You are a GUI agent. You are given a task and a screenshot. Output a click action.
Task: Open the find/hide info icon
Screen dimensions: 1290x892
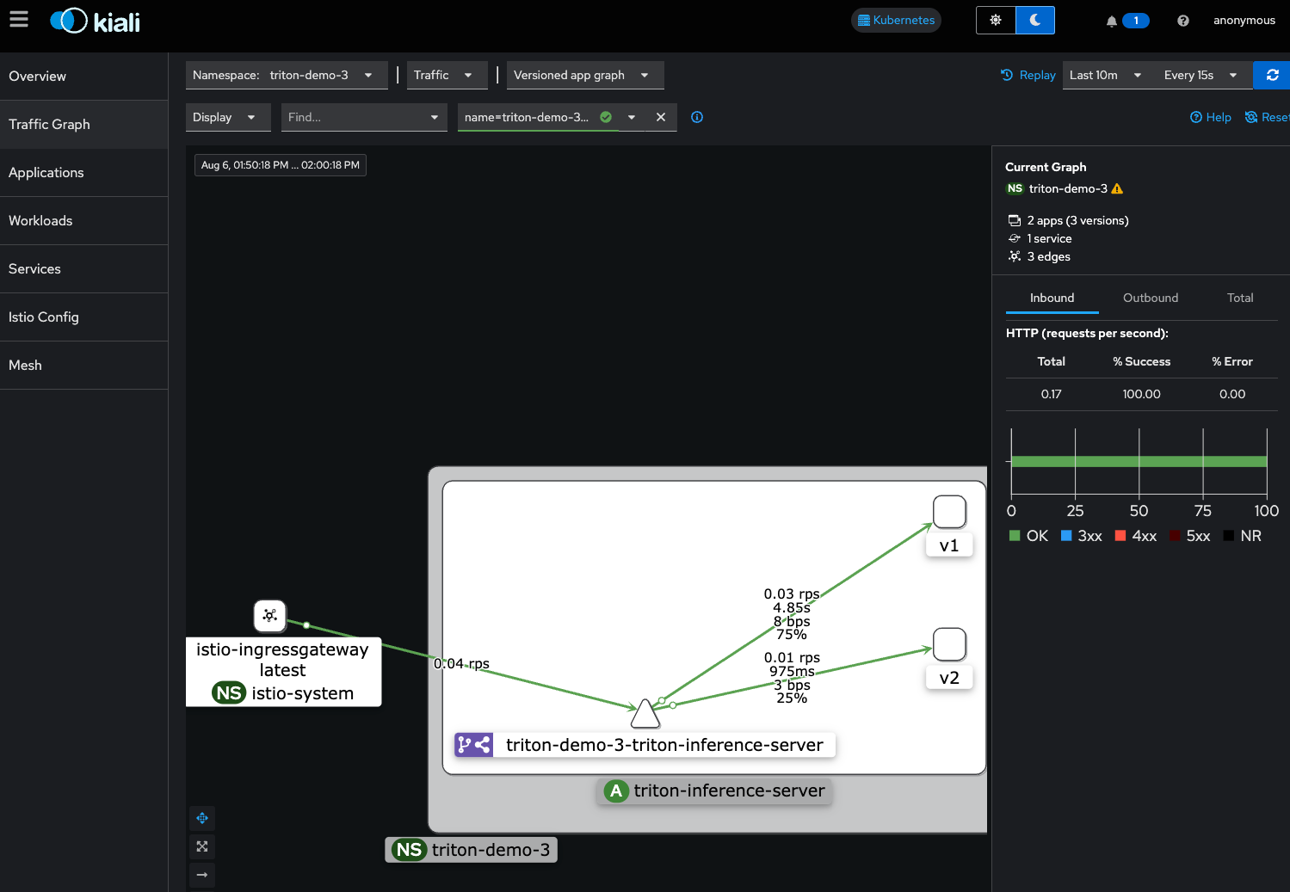click(697, 117)
